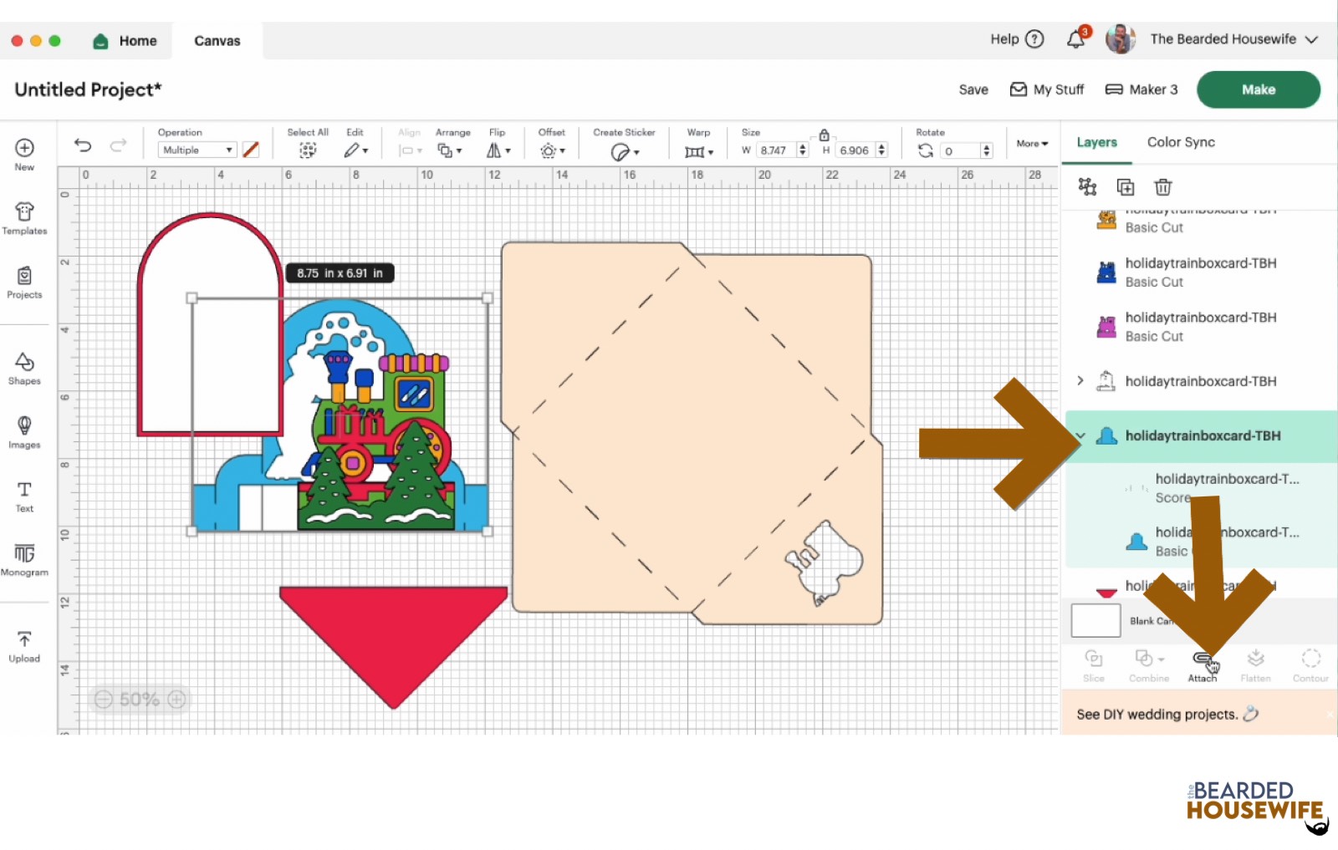Click the Rotate icon

[925, 150]
